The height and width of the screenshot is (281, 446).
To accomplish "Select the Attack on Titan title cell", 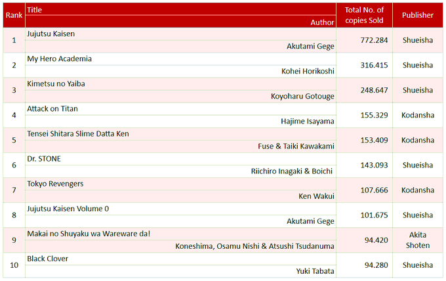I will point(180,109).
